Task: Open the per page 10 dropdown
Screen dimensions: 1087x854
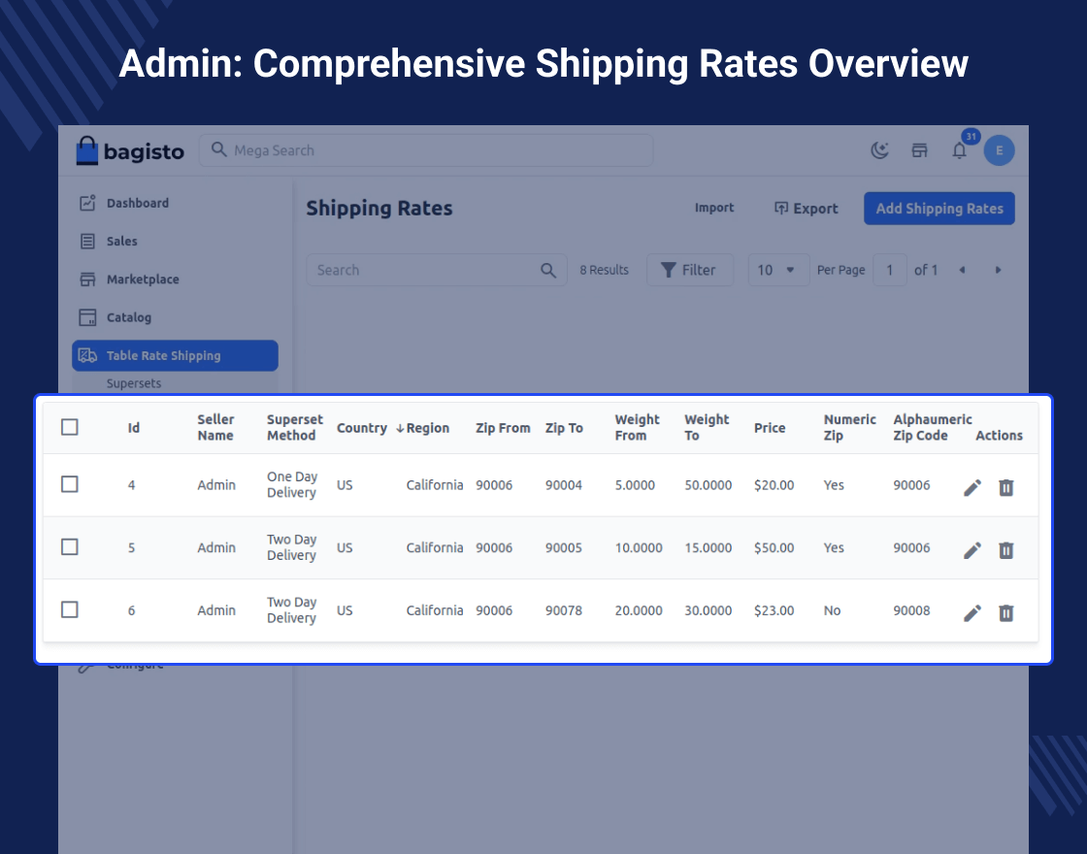Action: click(777, 270)
